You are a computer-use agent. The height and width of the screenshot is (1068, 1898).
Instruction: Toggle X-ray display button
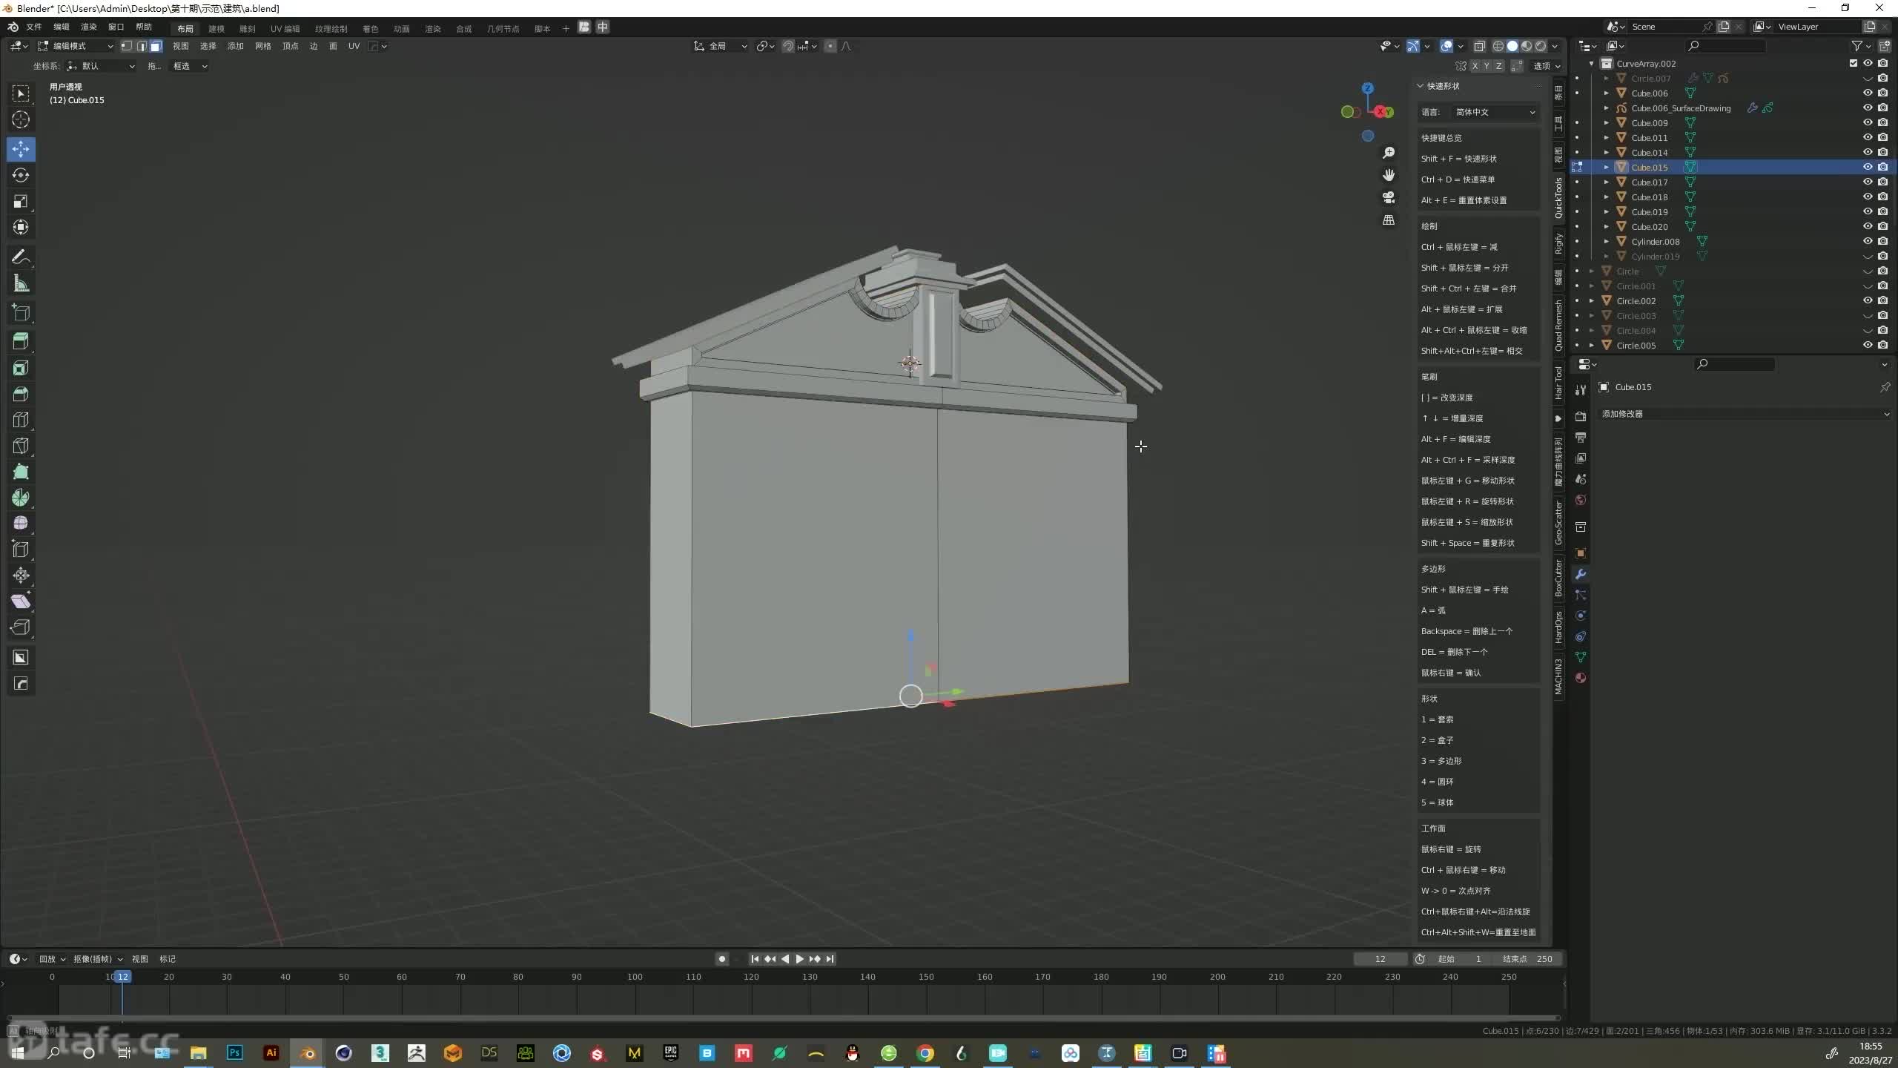pyautogui.click(x=1479, y=46)
